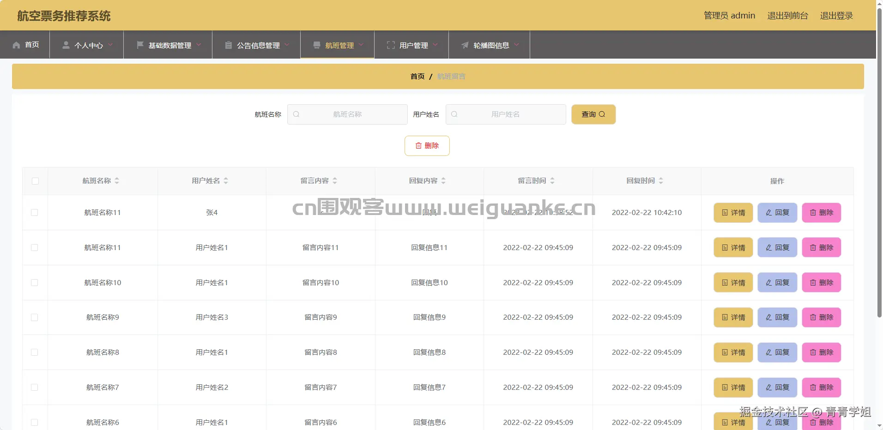Sort the table by 用户姓名 column arrows
The width and height of the screenshot is (883, 430).
(226, 181)
